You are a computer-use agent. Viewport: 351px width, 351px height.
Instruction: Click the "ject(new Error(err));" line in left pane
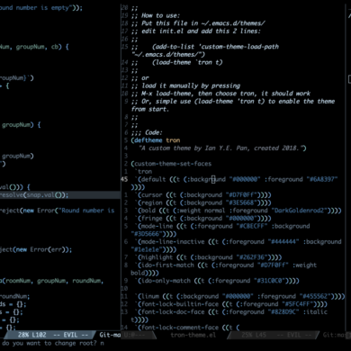[x=36, y=249]
